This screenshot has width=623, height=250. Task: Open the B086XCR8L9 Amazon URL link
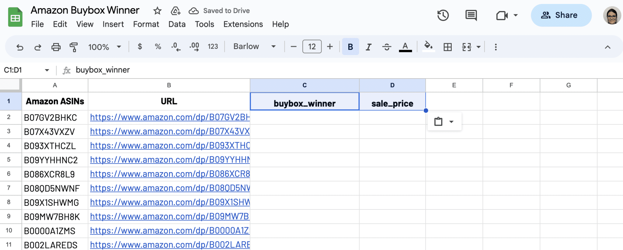(x=170, y=174)
